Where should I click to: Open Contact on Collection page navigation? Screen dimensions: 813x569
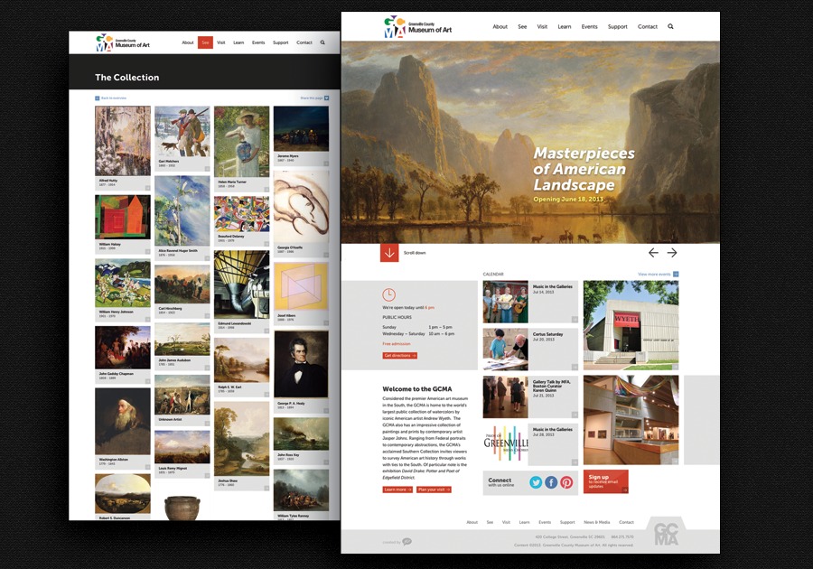tap(304, 42)
